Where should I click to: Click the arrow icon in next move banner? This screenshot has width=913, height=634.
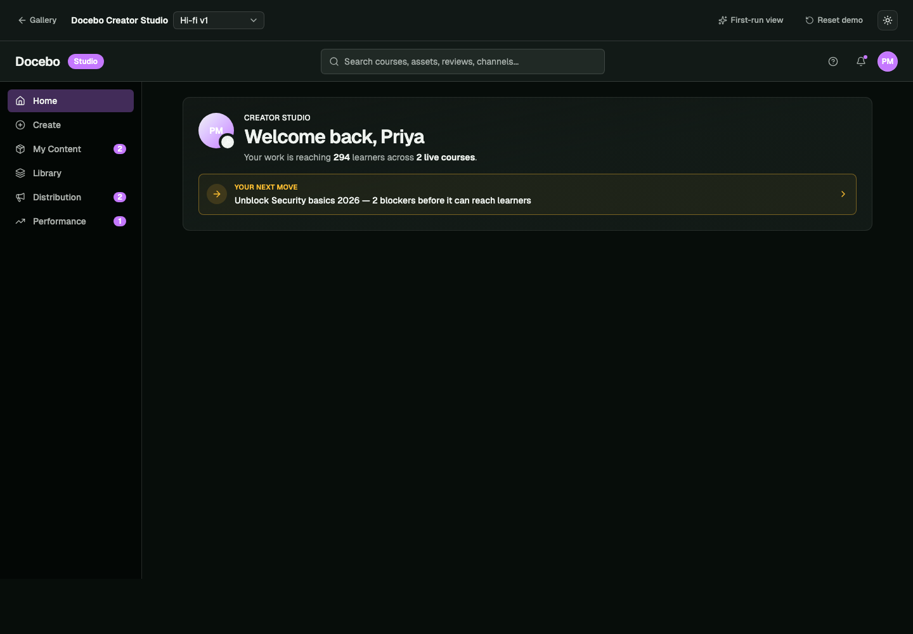[x=217, y=194]
